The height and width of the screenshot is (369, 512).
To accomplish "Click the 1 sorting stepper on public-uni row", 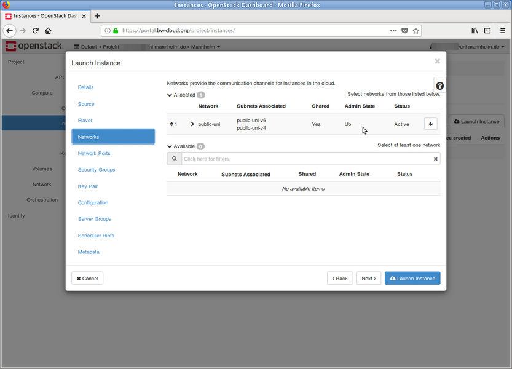I will 173,124.
